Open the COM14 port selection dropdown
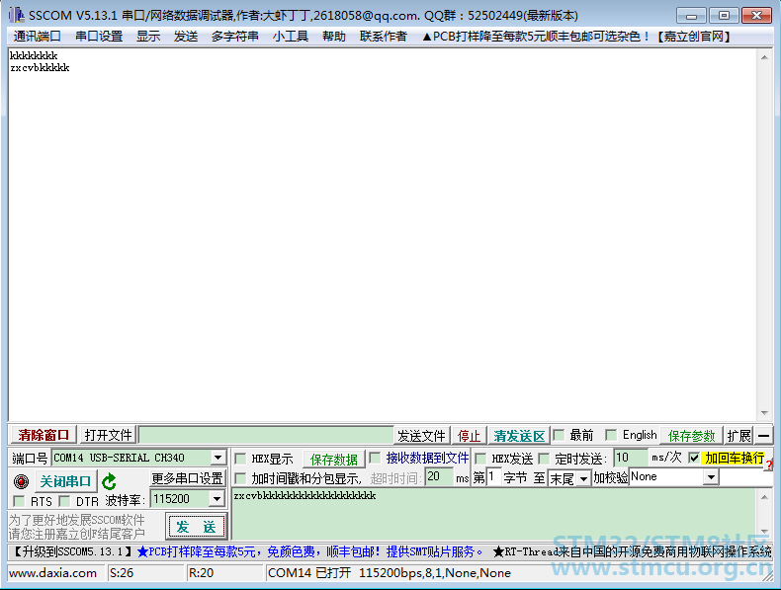The image size is (781, 590). tap(217, 458)
